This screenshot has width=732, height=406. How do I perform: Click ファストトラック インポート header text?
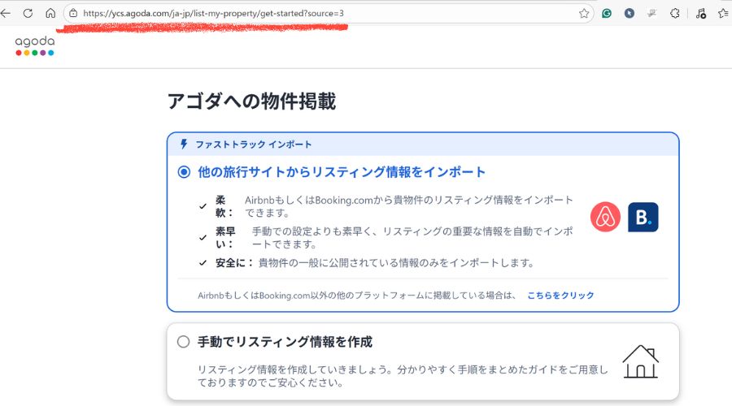(254, 145)
